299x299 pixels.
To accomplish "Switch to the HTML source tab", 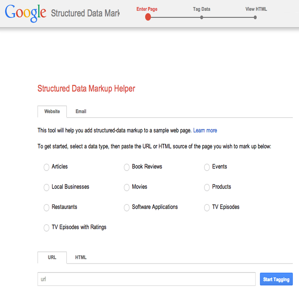I will click(81, 258).
